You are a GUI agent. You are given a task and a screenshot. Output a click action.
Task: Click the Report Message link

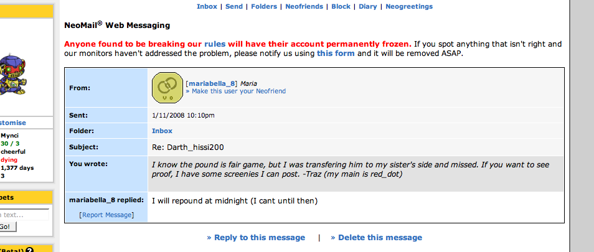pyautogui.click(x=107, y=215)
